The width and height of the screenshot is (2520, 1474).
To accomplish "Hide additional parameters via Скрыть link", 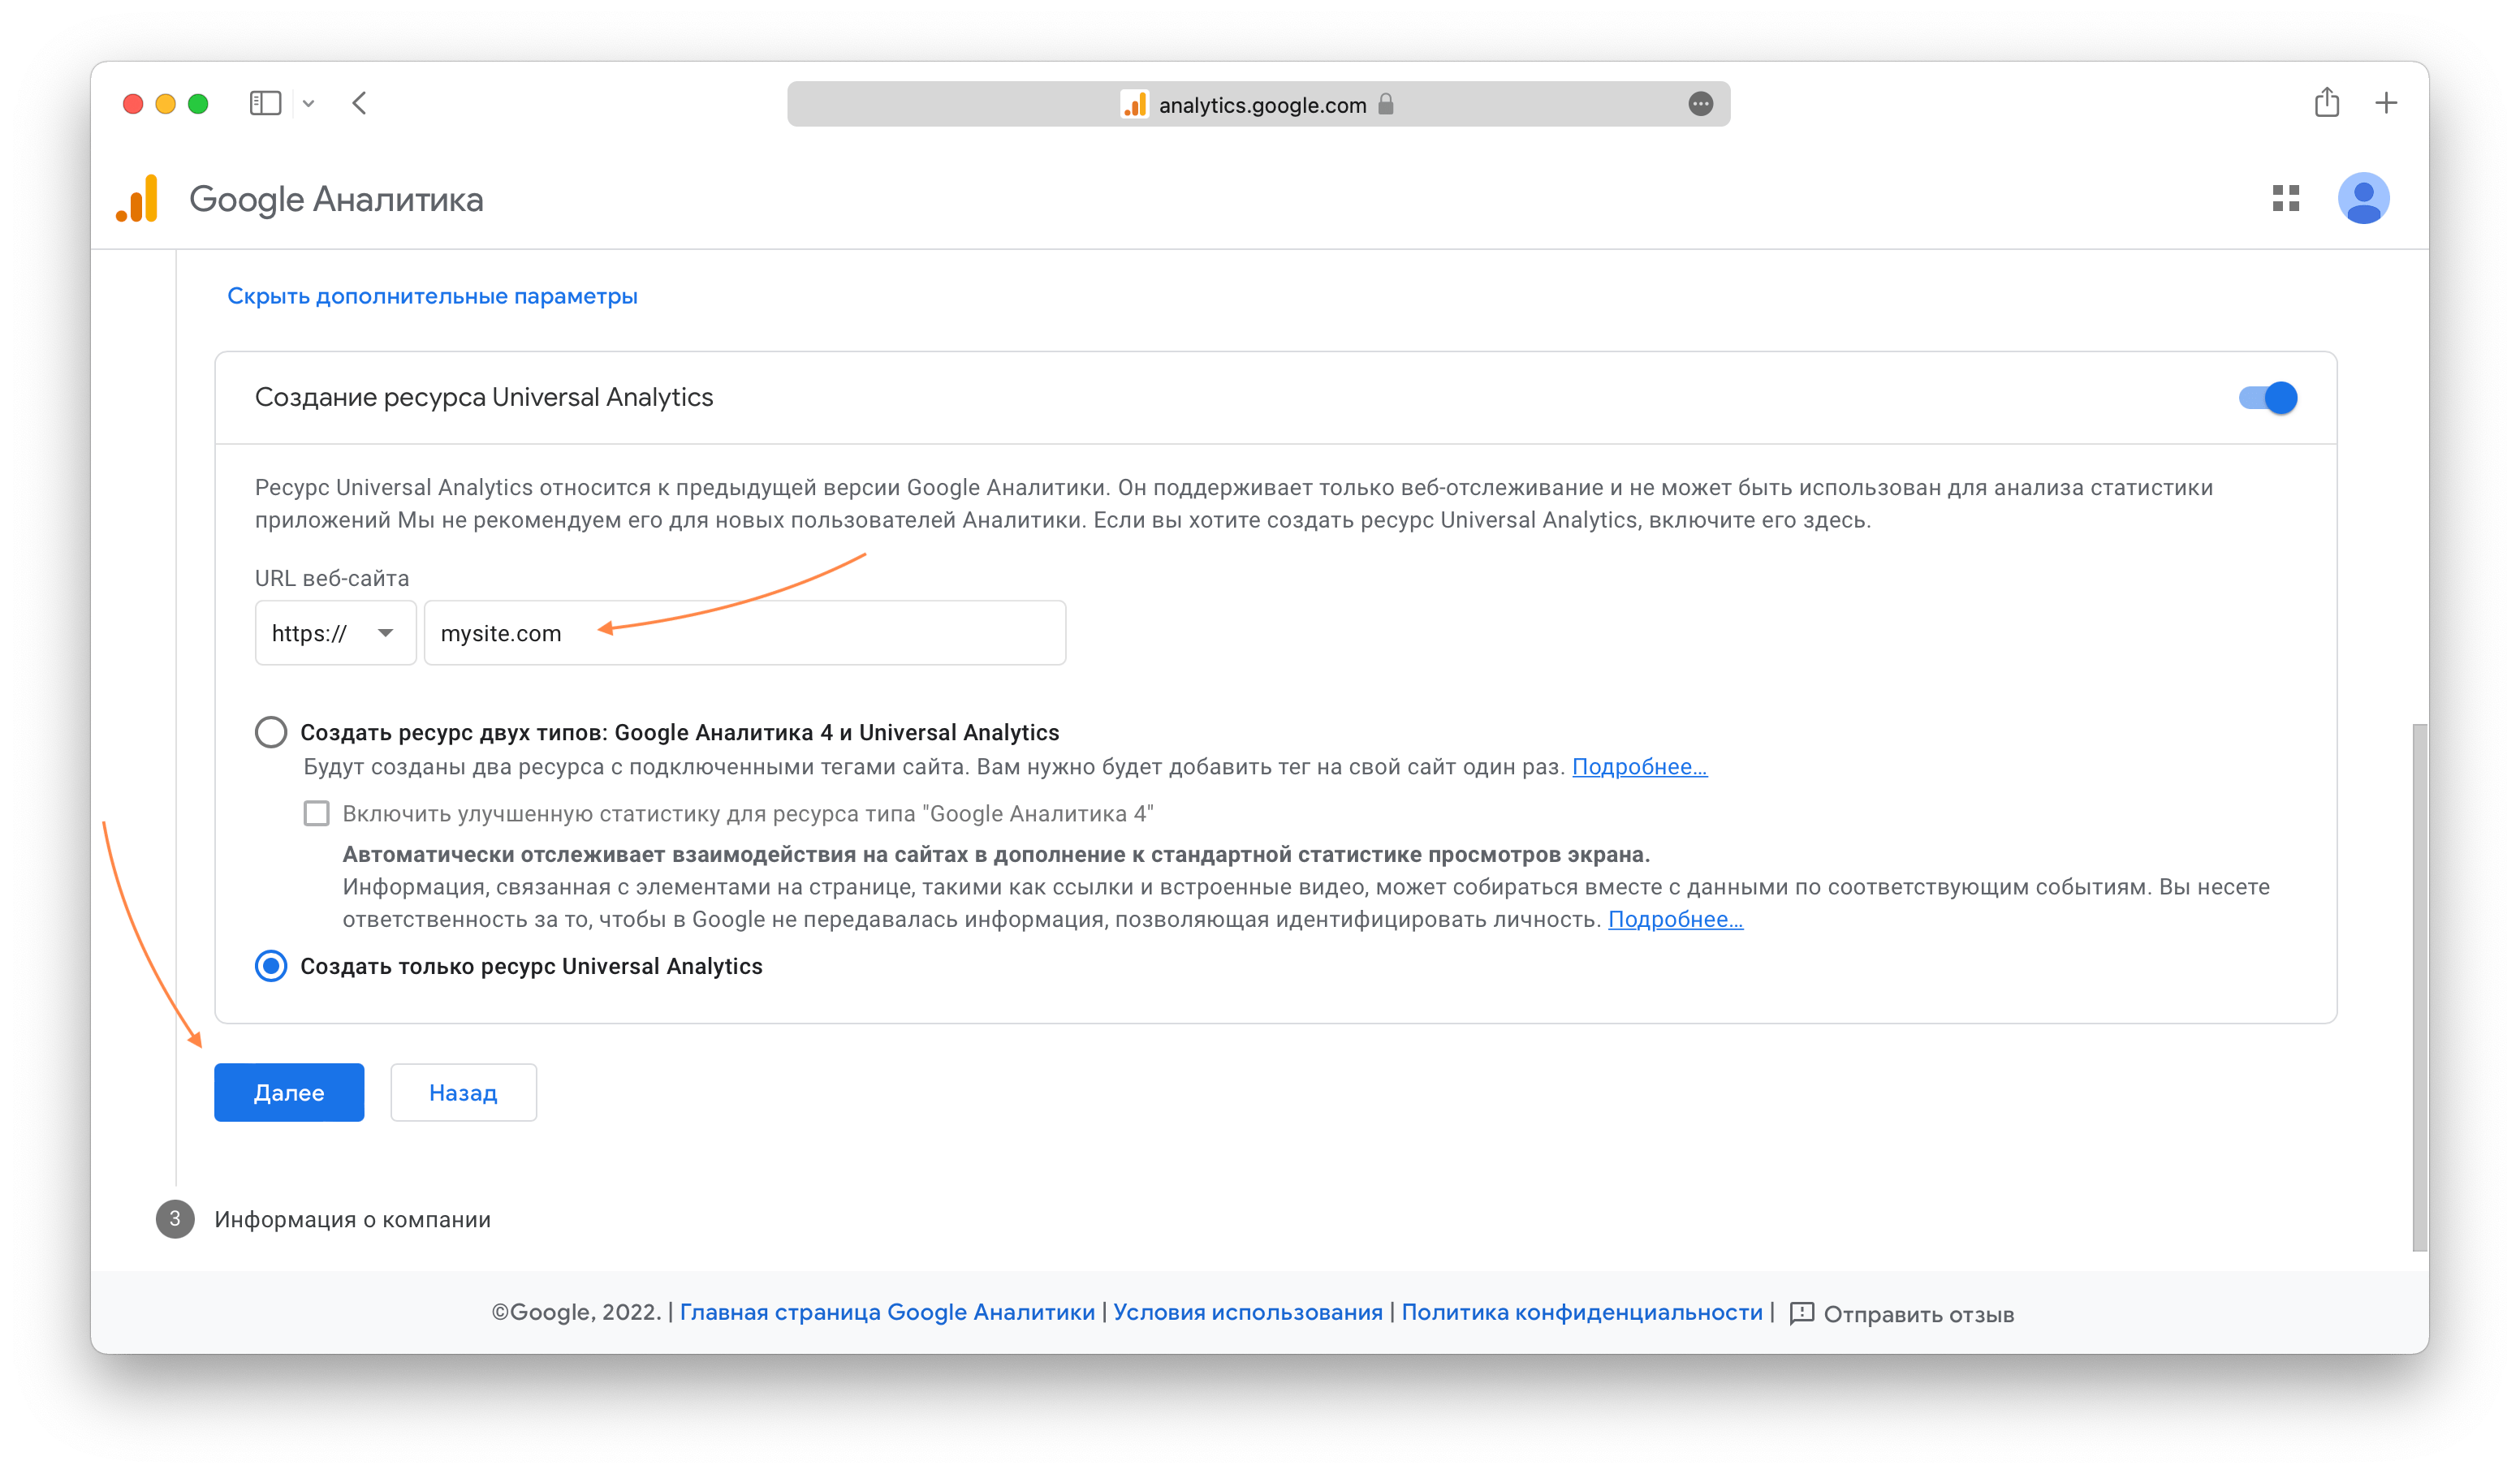I will click(x=432, y=296).
